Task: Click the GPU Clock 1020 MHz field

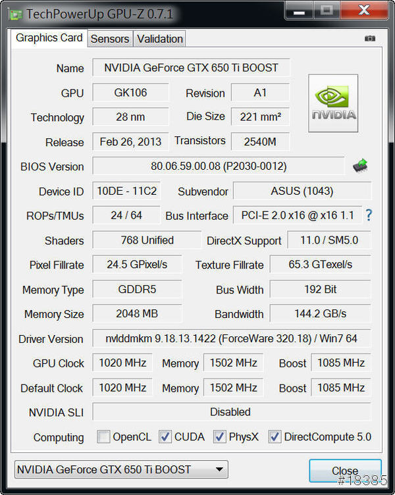Action: pyautogui.click(x=122, y=363)
